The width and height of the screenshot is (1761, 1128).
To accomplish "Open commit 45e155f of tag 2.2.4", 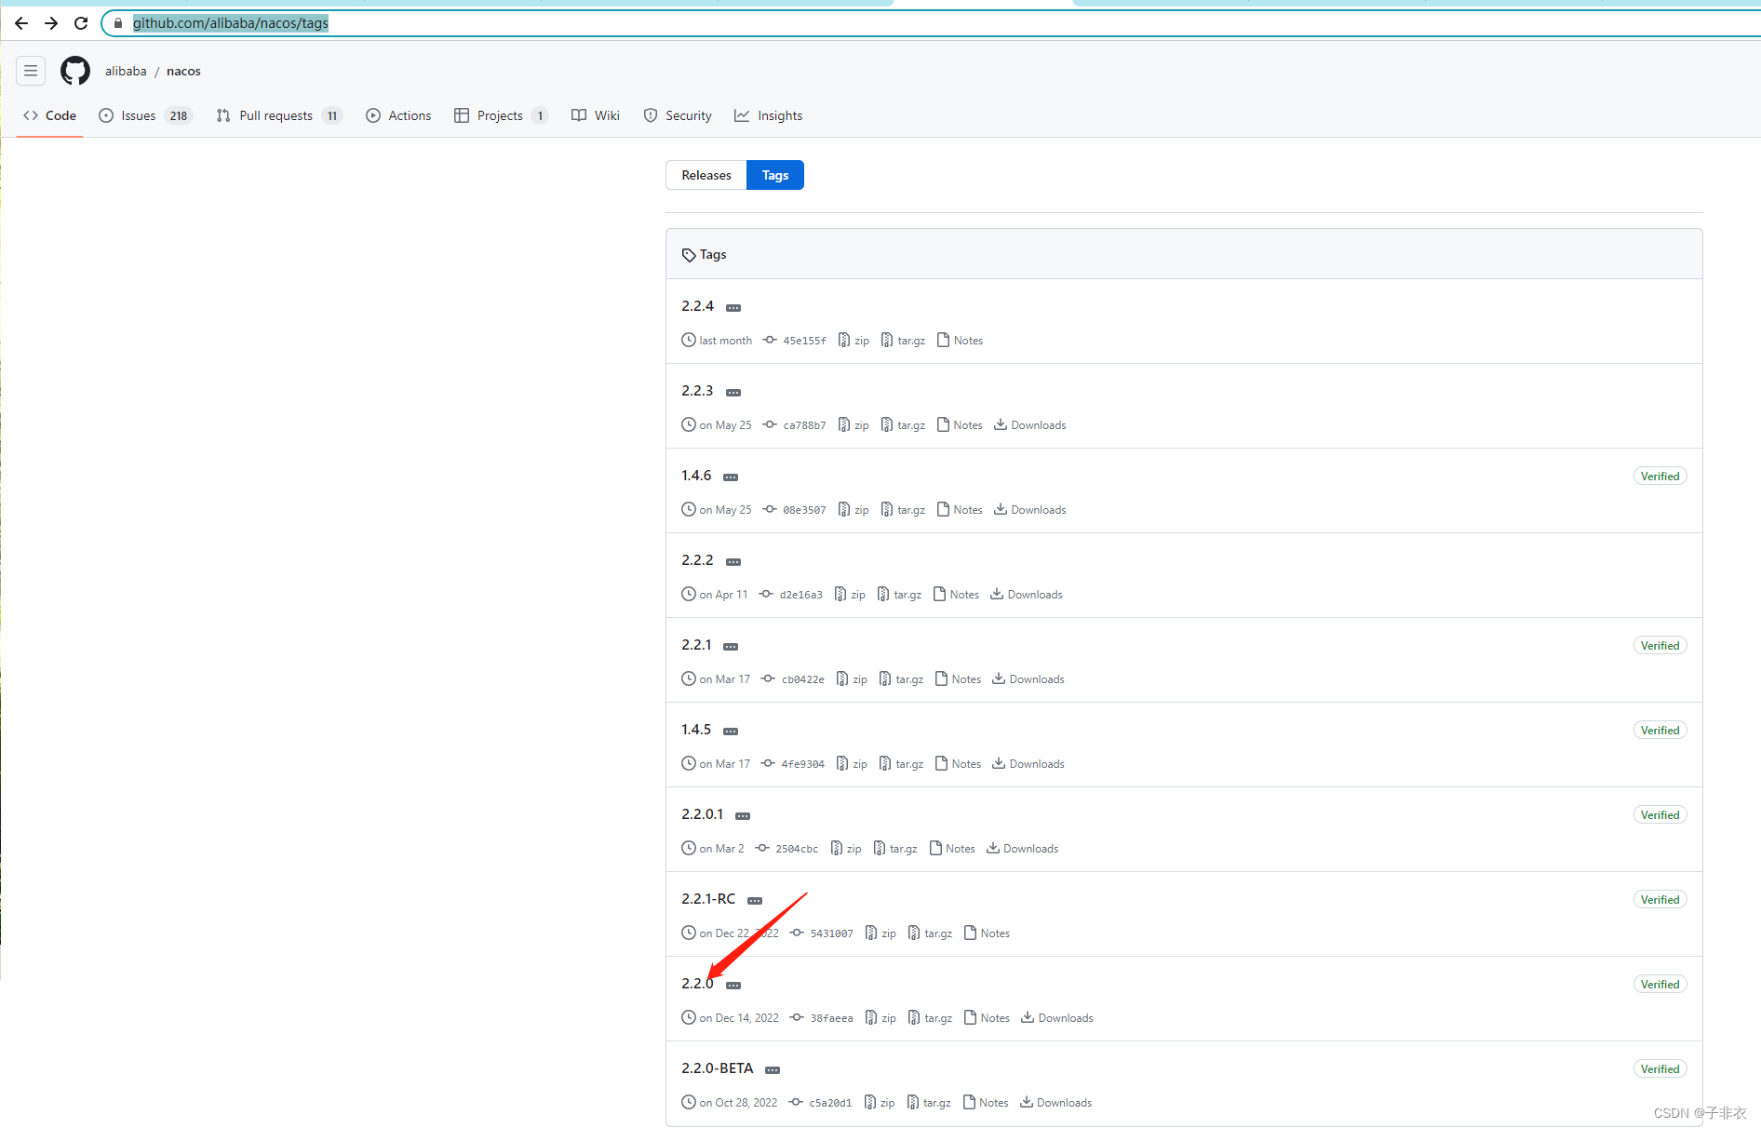I will [795, 341].
